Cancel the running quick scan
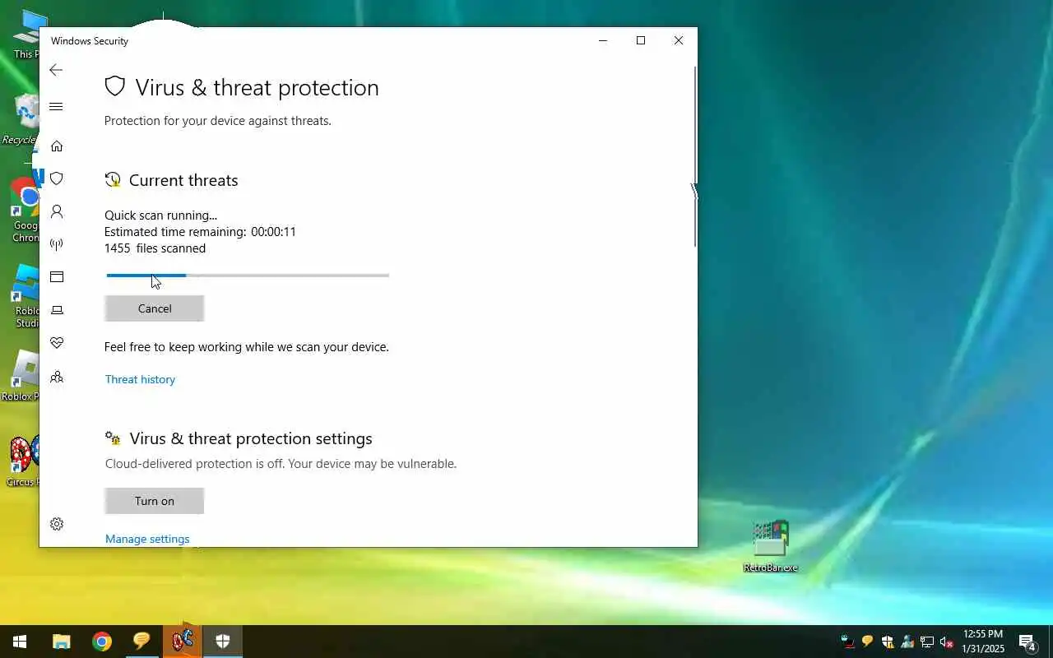 pos(155,308)
